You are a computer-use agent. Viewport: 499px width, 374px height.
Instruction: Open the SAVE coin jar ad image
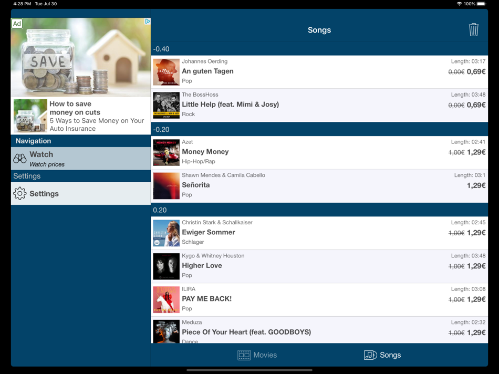coord(81,57)
